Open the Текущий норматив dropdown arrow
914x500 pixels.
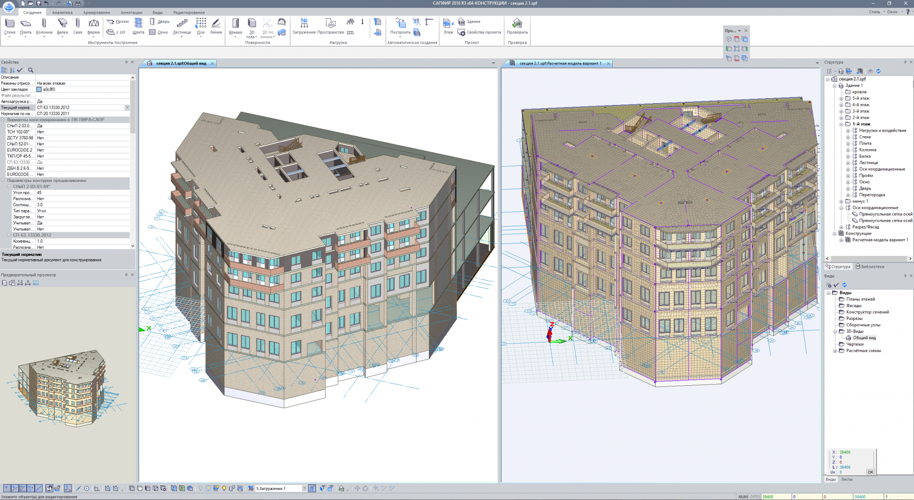click(127, 107)
